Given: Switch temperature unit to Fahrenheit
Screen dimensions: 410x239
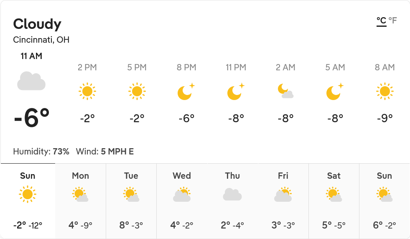Looking at the screenshot, I should [392, 21].
